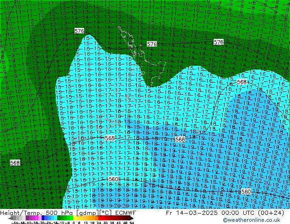The image size is (290, 224).
Task: Click the weatheronline.co.uk link
Action: click(x=252, y=220)
